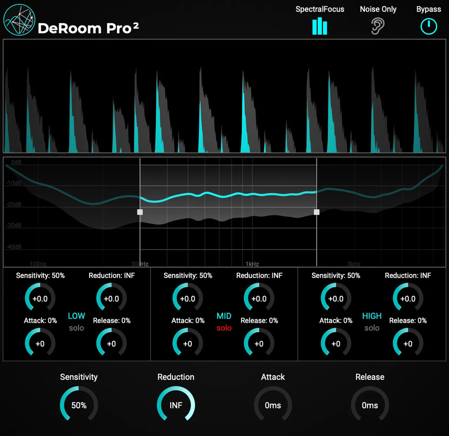Select the left crossover handle at 300Hz

(x=140, y=212)
